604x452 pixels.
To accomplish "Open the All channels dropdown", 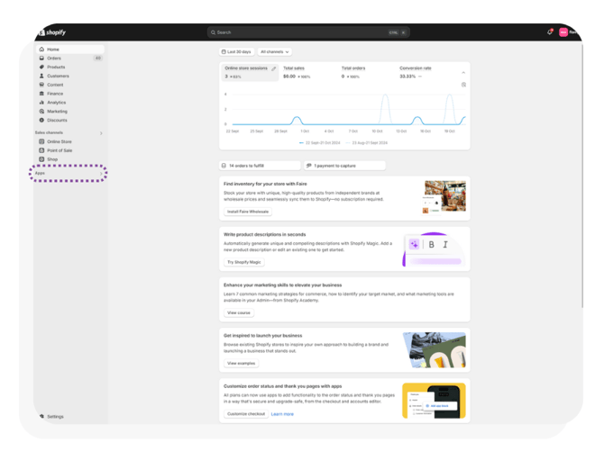I will [x=275, y=52].
